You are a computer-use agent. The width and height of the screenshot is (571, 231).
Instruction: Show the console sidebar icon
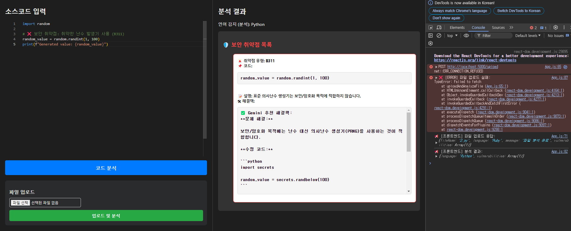pyautogui.click(x=431, y=35)
